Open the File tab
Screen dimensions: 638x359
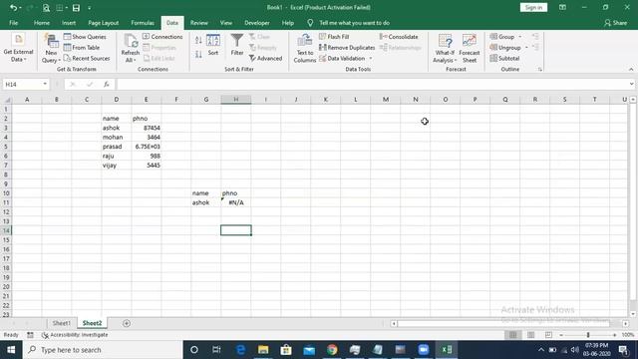tap(13, 23)
